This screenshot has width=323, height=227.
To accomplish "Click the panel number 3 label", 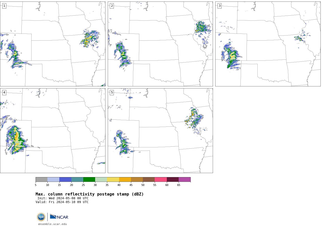I will (x=219, y=6).
